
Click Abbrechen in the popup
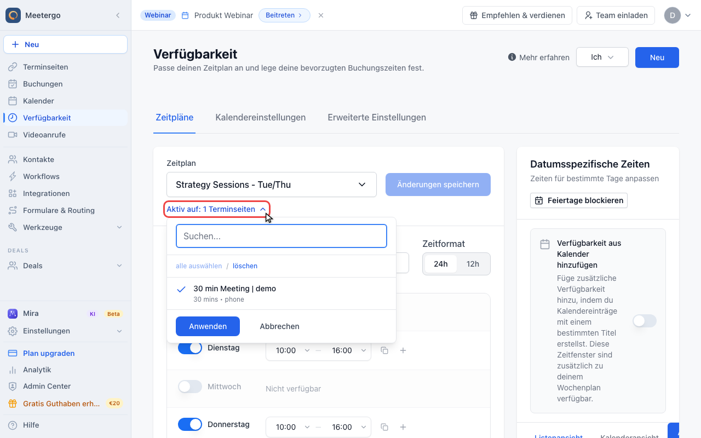pos(279,326)
